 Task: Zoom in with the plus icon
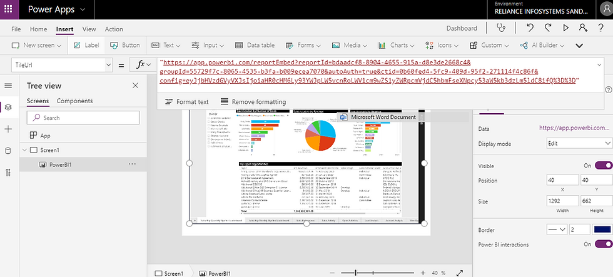(x=423, y=273)
